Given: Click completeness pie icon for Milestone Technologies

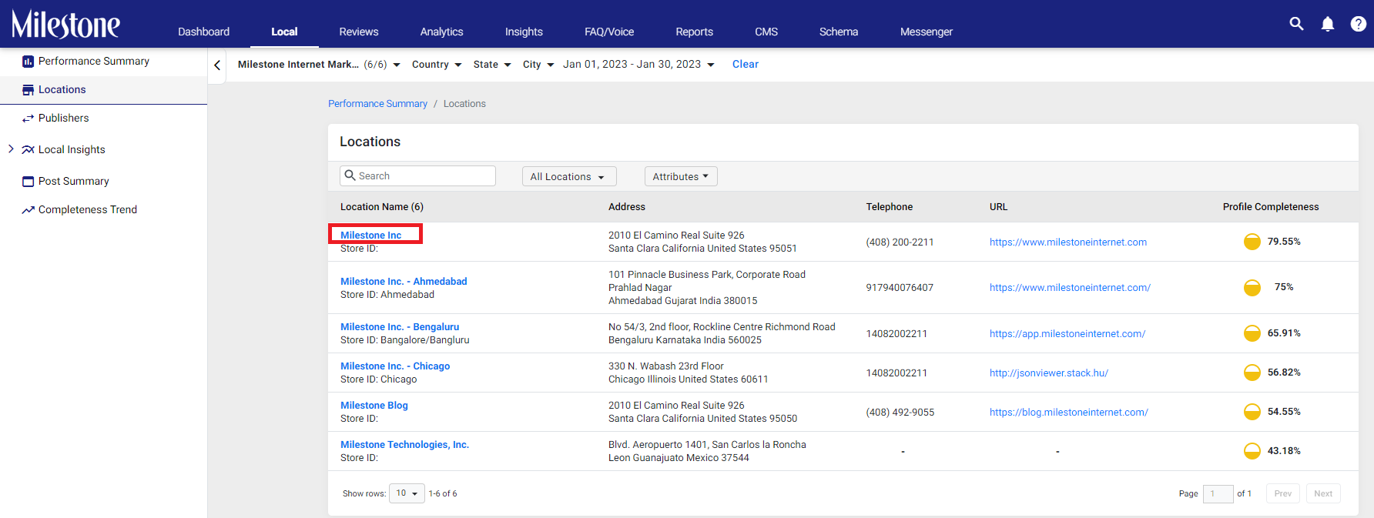Looking at the screenshot, I should click(x=1252, y=451).
